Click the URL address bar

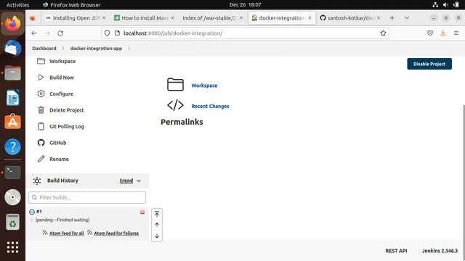(x=245, y=33)
